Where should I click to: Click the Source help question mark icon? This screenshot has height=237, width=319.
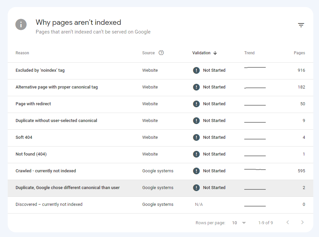(x=161, y=53)
